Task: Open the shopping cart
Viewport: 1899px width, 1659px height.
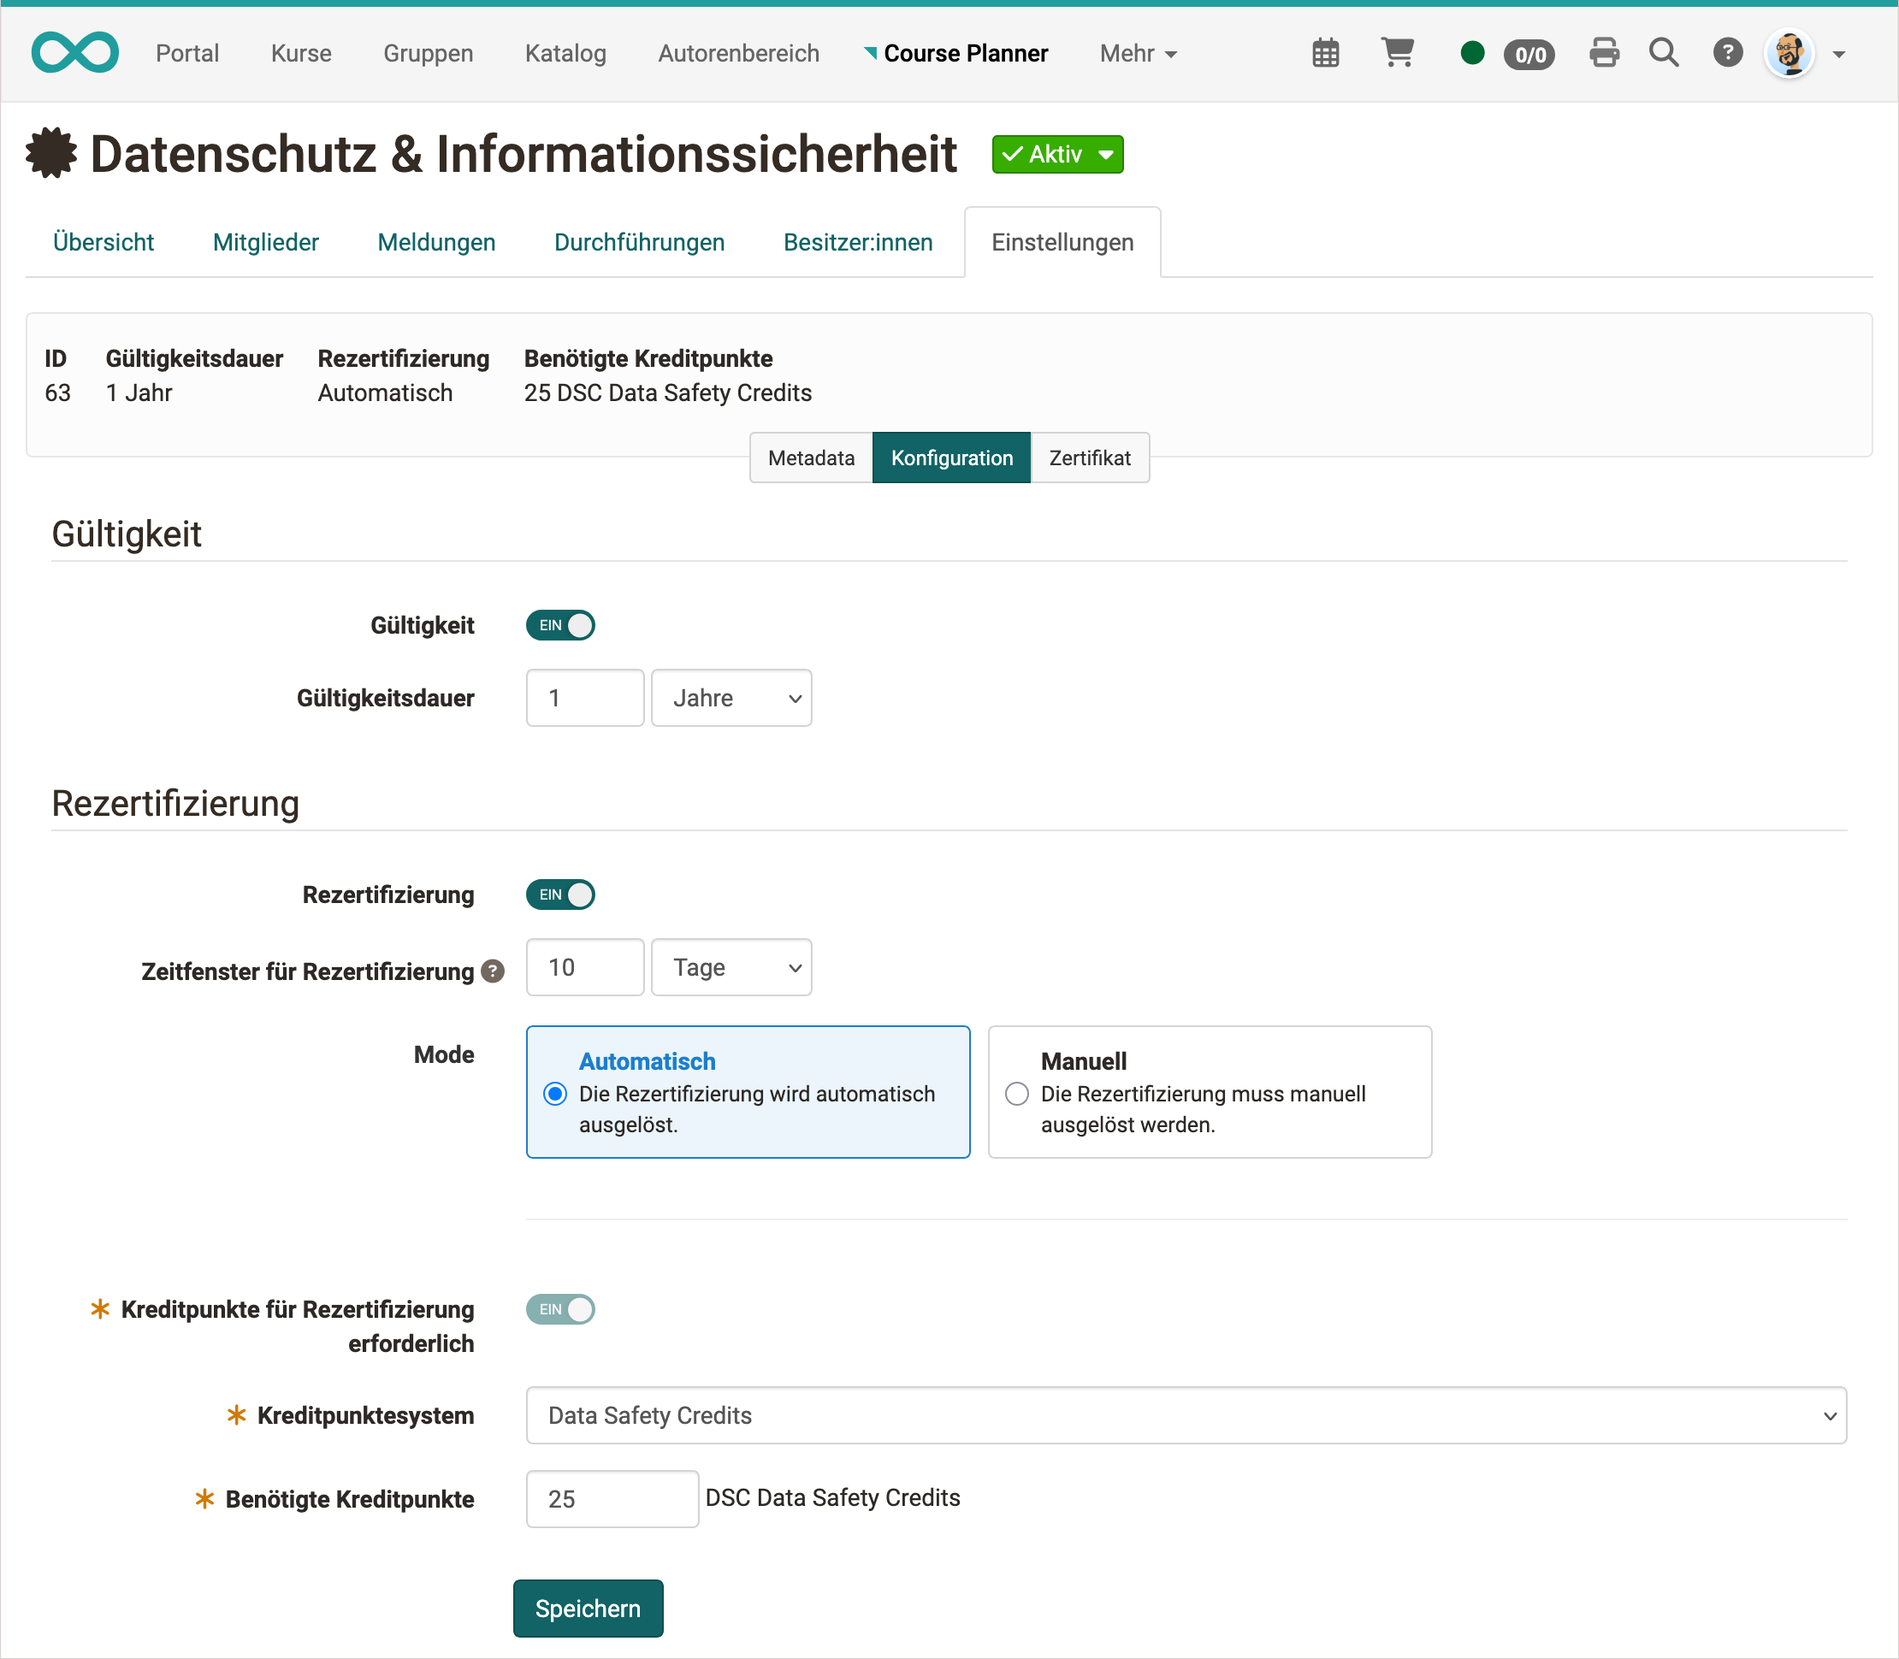Action: [1398, 53]
